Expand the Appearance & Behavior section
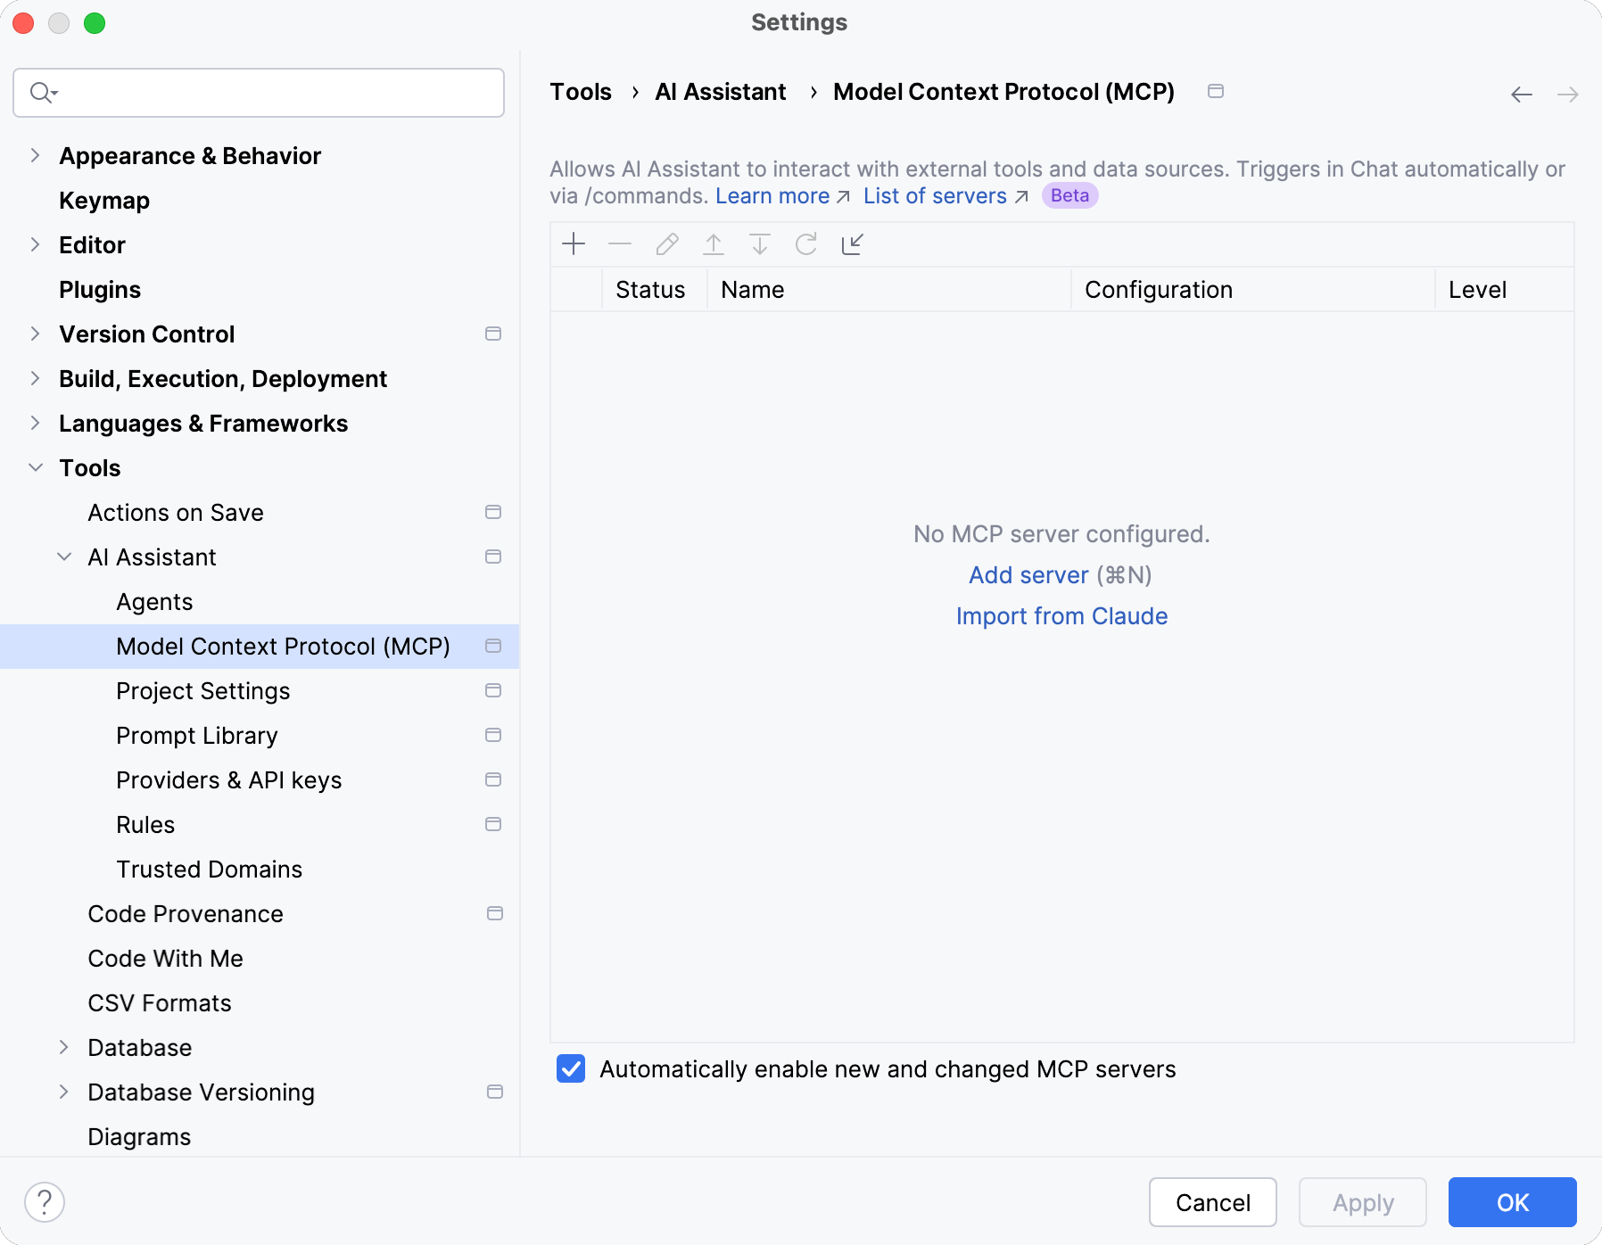The height and width of the screenshot is (1245, 1602). pos(36,155)
